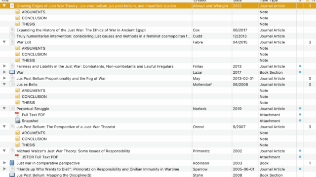The width and height of the screenshot is (316, 177).
Task: Click ARGUMENTS note icon under Orend article
Action: pyautogui.click(x=18, y=133)
